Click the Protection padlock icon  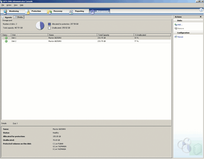(x=28, y=12)
